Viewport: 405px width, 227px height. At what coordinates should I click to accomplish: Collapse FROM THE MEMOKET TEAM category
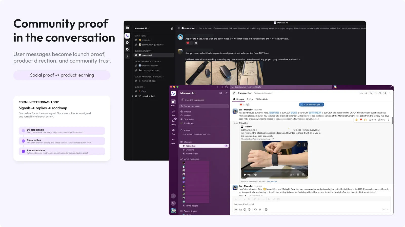tap(148, 62)
